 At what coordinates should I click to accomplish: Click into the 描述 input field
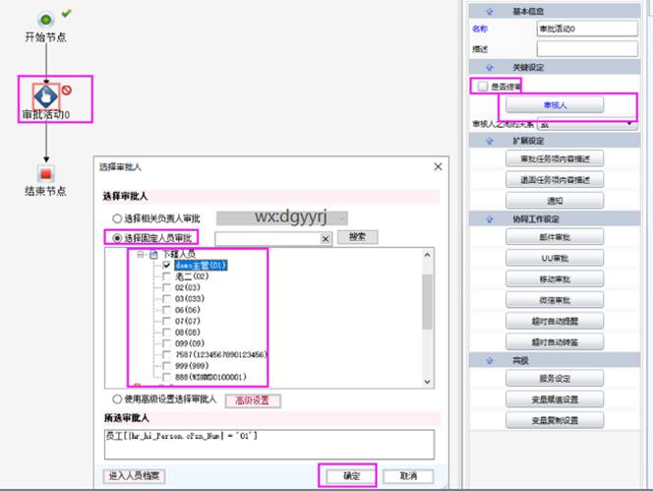[586, 48]
